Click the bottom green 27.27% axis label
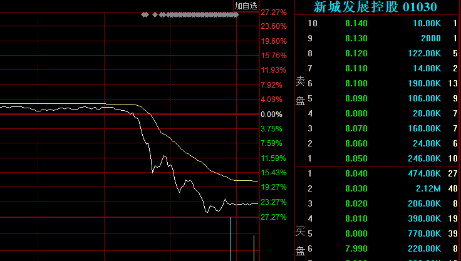The image size is (461, 261). [274, 217]
